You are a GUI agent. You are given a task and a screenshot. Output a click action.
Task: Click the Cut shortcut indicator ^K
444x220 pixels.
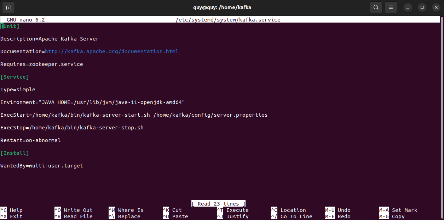pyautogui.click(x=166, y=210)
